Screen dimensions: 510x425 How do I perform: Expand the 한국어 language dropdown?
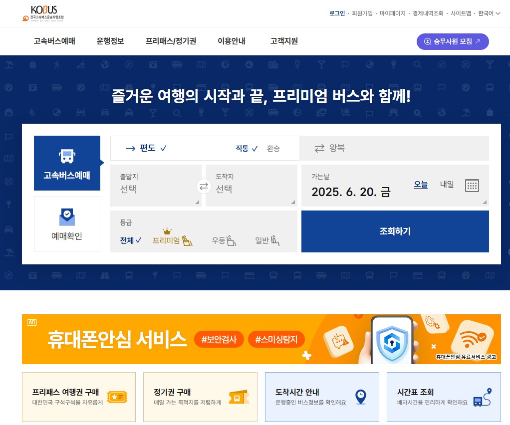[x=488, y=13]
